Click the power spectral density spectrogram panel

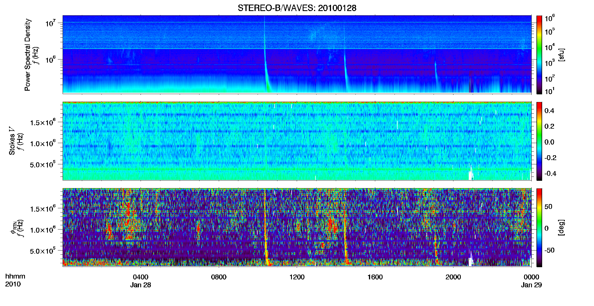coord(297,54)
